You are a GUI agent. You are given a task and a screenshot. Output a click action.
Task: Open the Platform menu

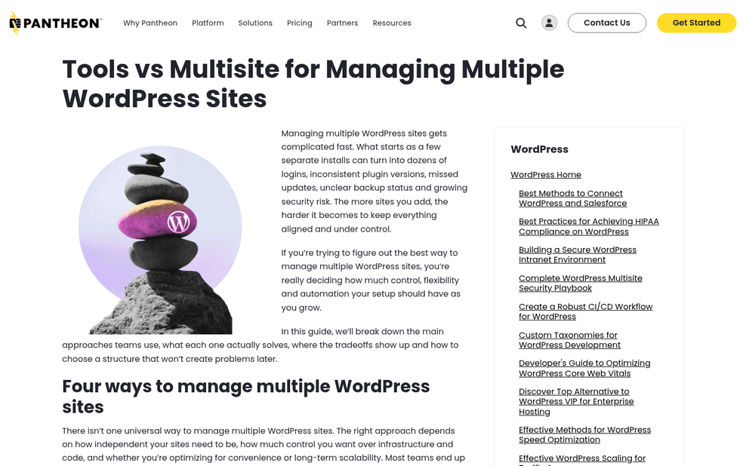tap(208, 23)
